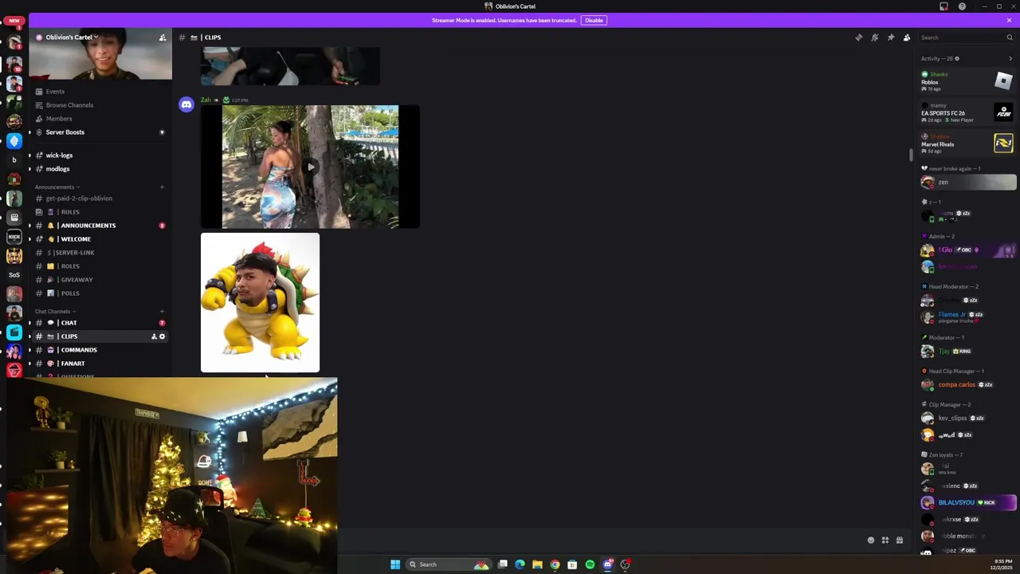Open the Roblox activity card
Image resolution: width=1020 pixels, height=574 pixels.
pos(967,81)
